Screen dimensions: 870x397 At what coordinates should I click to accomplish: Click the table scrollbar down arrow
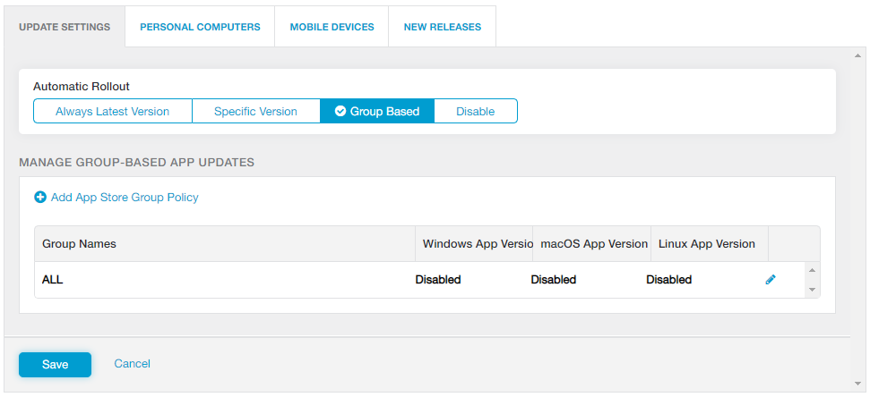(812, 290)
